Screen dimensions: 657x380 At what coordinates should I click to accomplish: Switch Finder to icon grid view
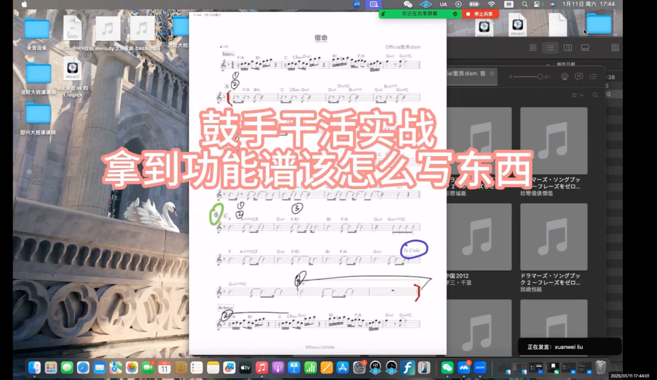(533, 48)
